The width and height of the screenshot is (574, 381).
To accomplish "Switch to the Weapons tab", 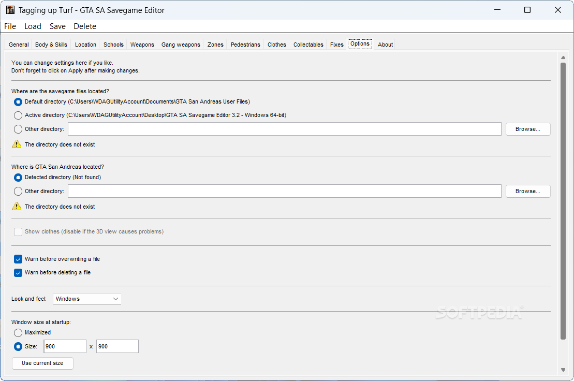I will [x=142, y=45].
